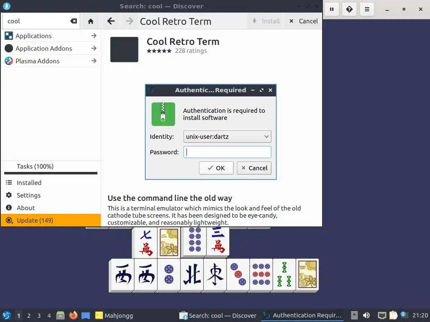Image resolution: width=430 pixels, height=322 pixels.
Task: Click the Cool Retro Term app icon
Action: (x=124, y=49)
